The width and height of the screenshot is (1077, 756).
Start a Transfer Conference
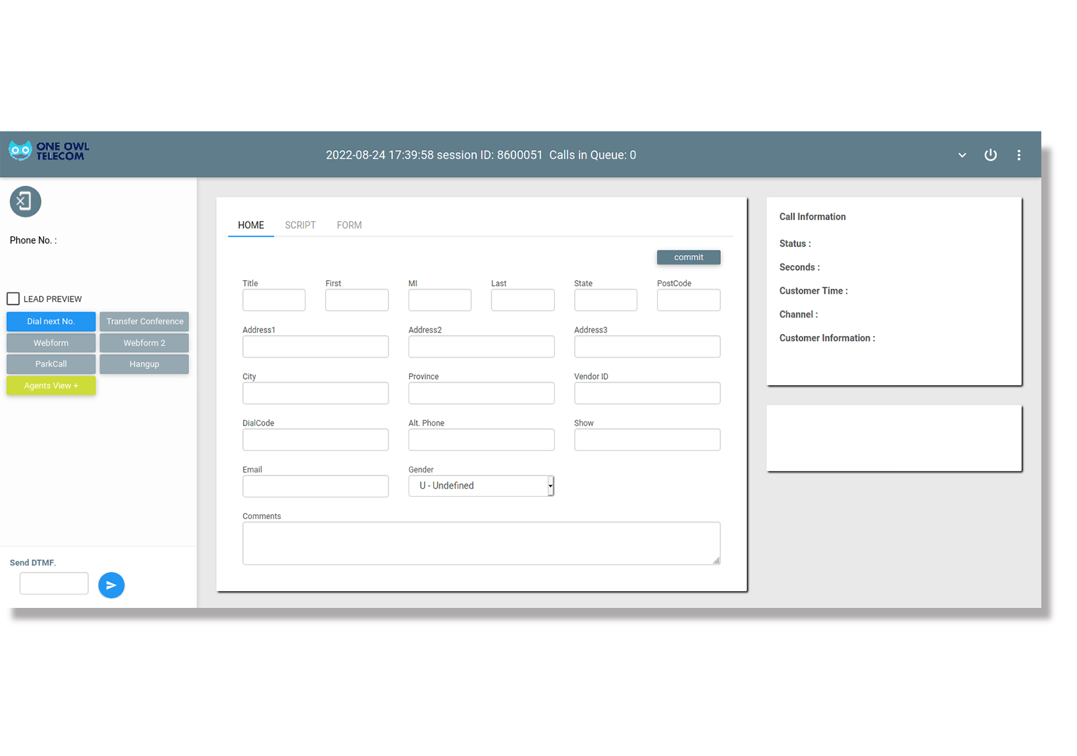144,321
